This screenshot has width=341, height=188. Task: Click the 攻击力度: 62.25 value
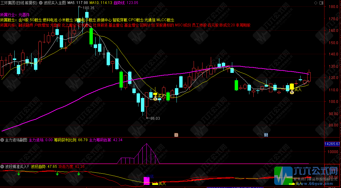pos(72,167)
